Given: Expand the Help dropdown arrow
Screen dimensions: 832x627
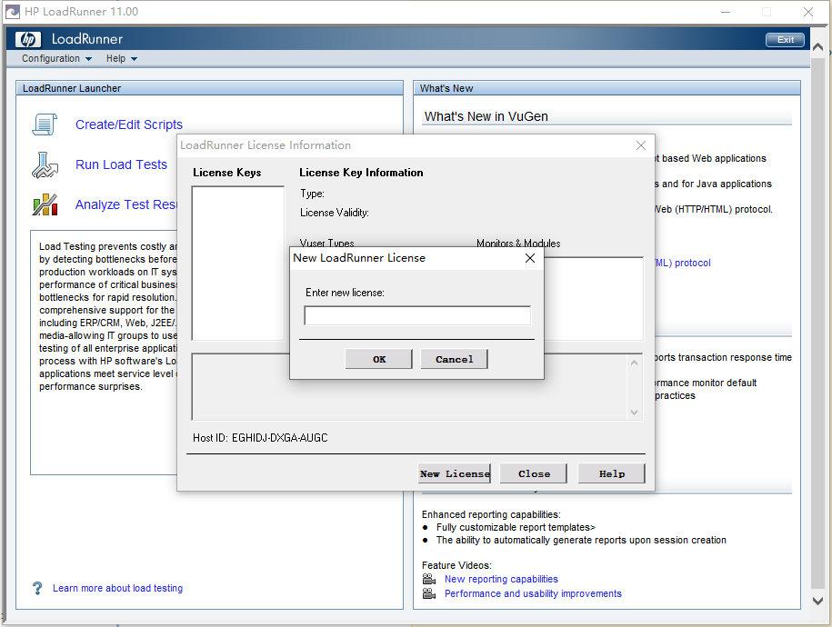Looking at the screenshot, I should click(134, 59).
